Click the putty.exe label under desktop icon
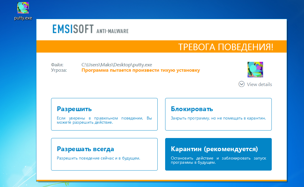This screenshot has height=187, width=304. click(23, 18)
